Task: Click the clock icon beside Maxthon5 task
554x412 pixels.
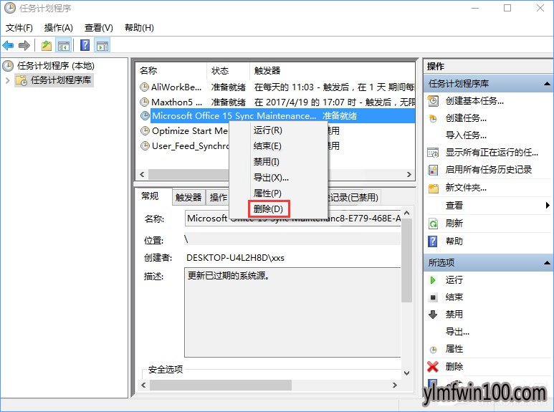Action: click(144, 102)
